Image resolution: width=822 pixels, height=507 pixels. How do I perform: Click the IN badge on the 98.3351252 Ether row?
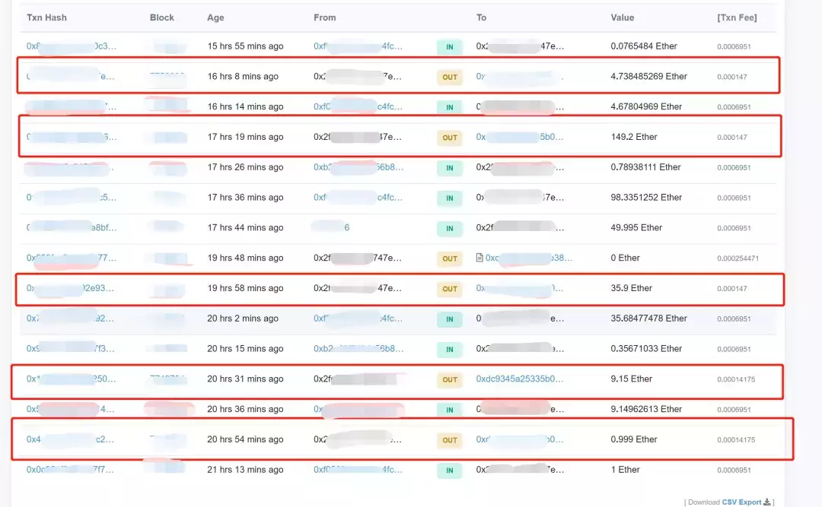click(450, 198)
